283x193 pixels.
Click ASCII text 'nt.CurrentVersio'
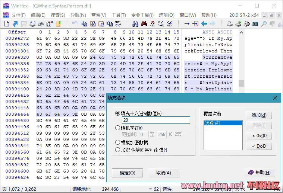[x=208, y=76]
